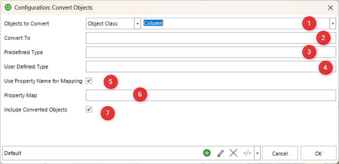Click into the Convert To field
Screen dimensions: 339x164
(x=199, y=38)
